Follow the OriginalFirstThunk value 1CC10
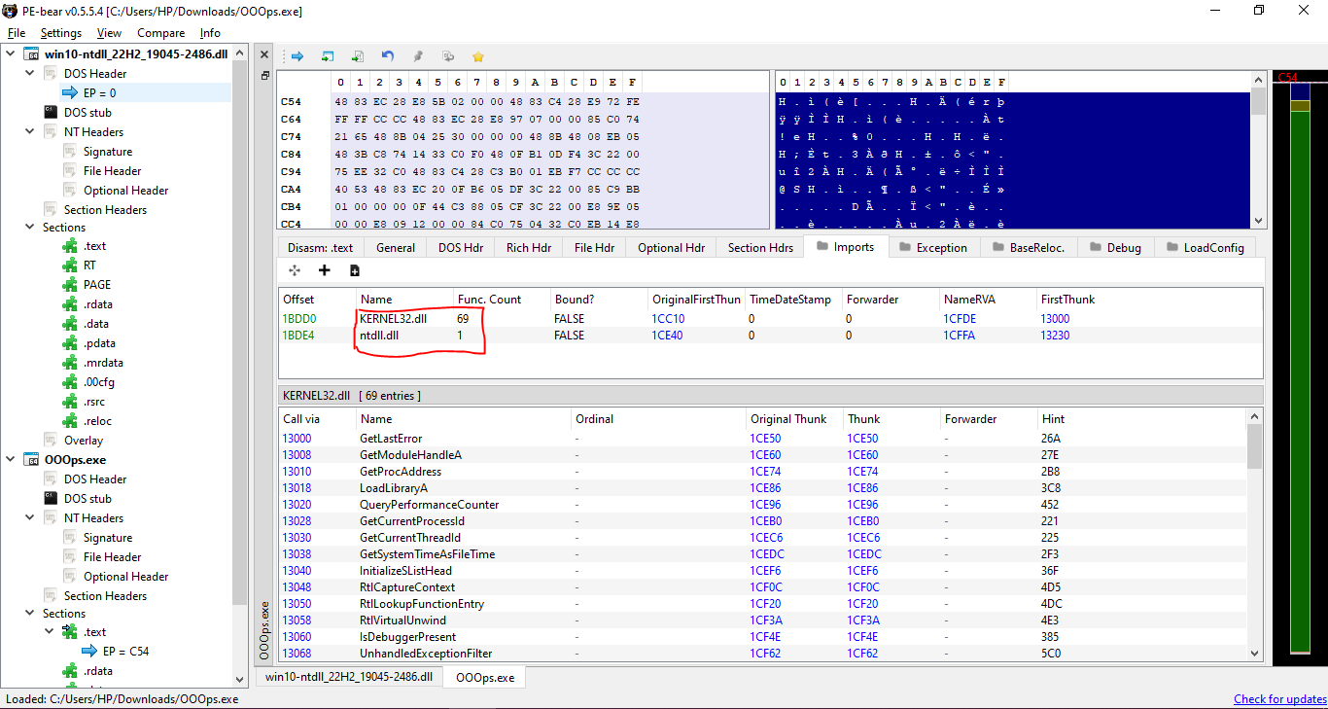Image resolution: width=1328 pixels, height=709 pixels. point(668,318)
